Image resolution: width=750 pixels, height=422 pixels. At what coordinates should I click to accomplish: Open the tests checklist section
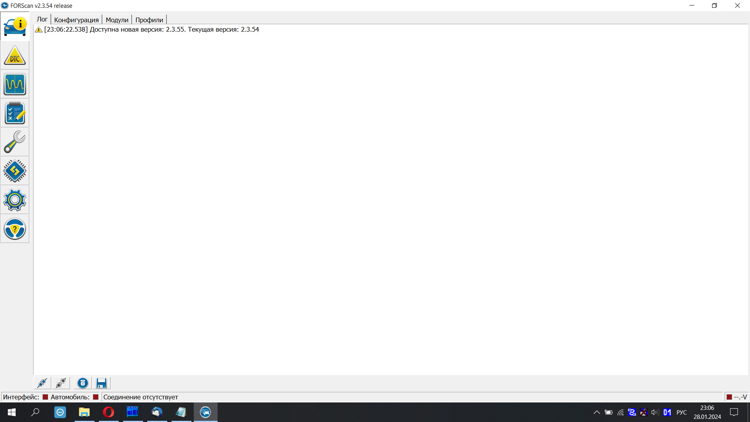pos(15,113)
